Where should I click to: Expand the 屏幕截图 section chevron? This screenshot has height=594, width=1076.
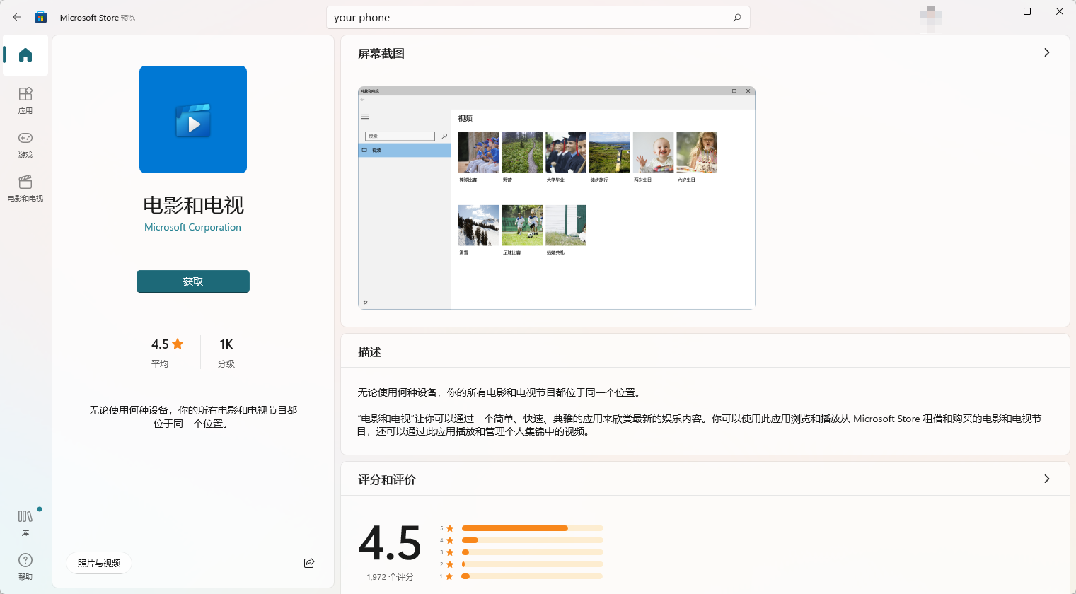tap(1047, 52)
